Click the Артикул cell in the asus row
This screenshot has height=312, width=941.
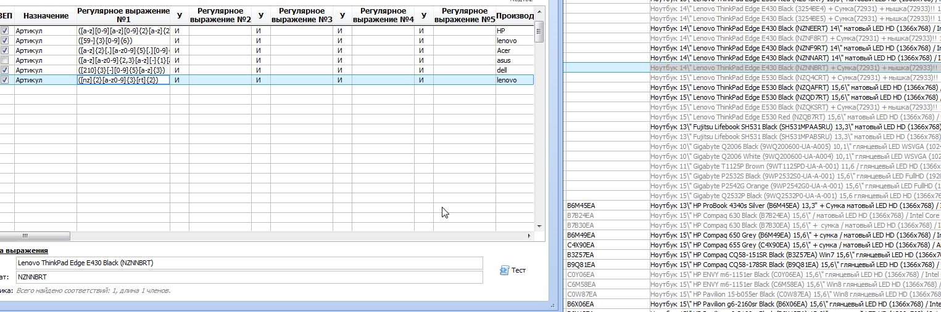(45, 60)
